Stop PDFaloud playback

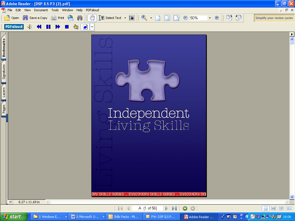click(67, 27)
